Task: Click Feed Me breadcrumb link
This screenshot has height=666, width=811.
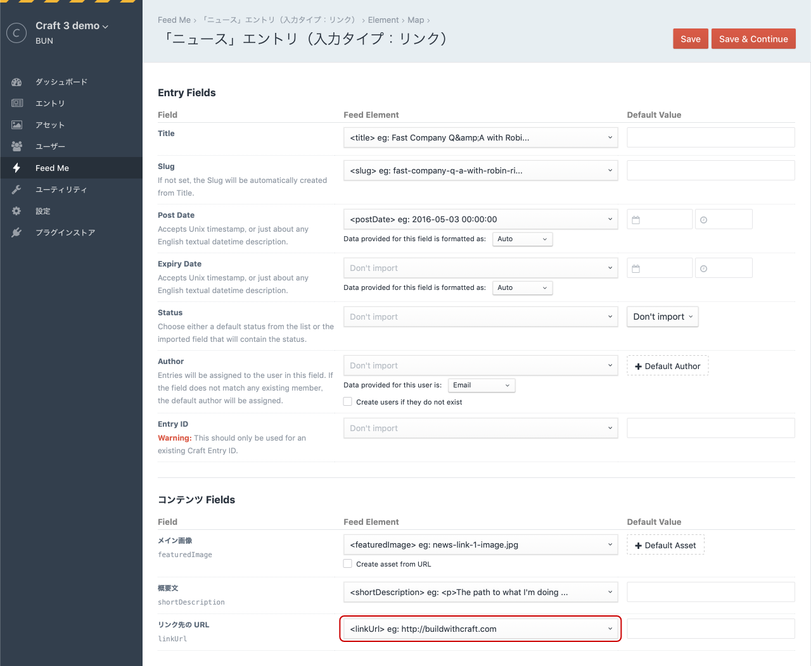Action: click(x=174, y=20)
